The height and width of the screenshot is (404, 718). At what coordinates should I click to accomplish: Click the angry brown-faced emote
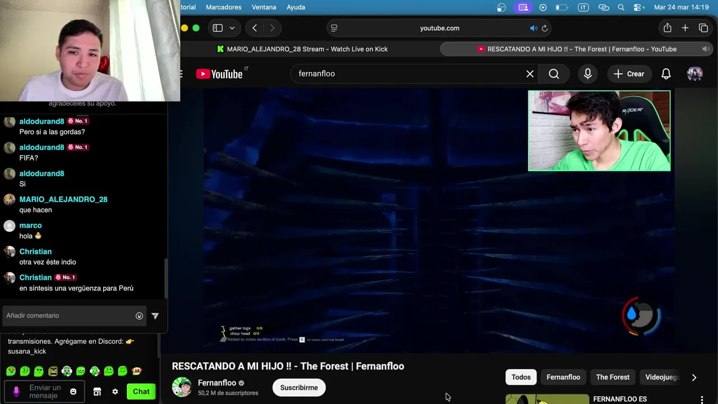coord(53,371)
